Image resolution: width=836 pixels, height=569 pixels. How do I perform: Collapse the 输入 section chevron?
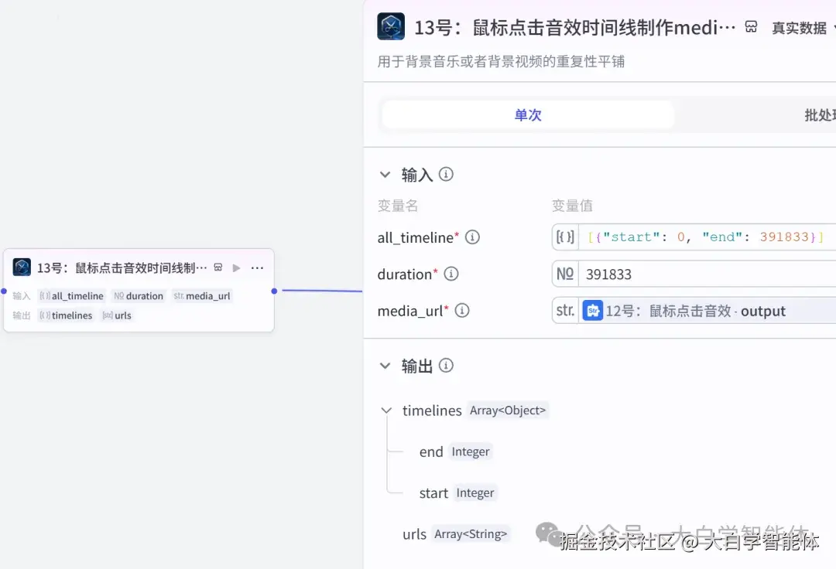(385, 174)
